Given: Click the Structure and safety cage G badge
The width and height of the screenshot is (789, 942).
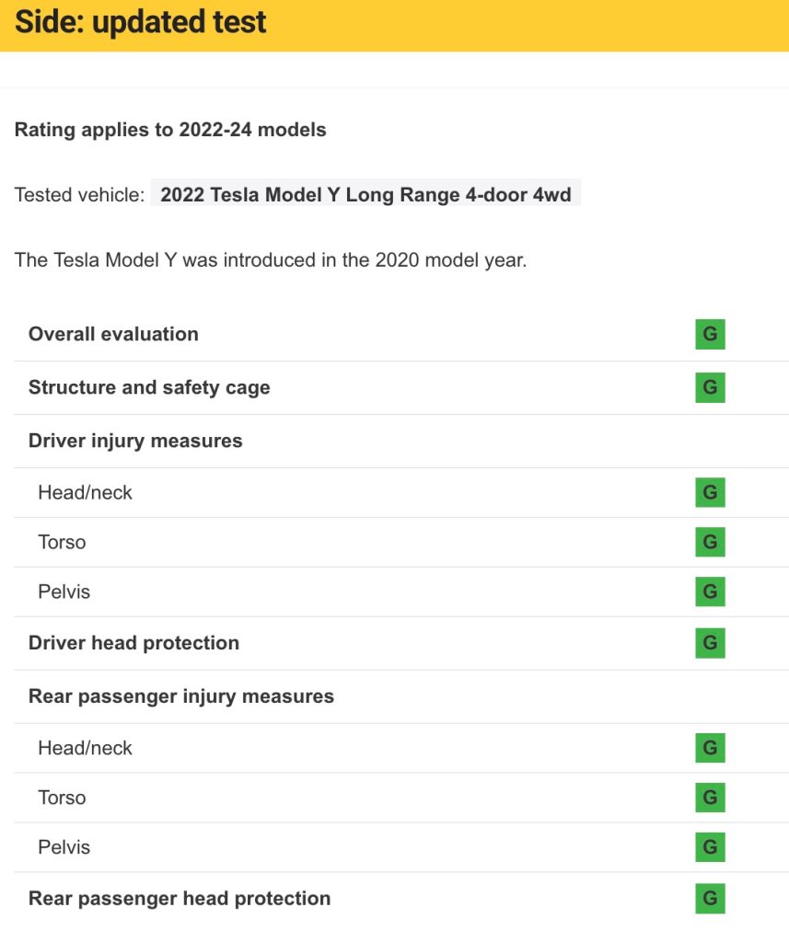Looking at the screenshot, I should pos(710,387).
